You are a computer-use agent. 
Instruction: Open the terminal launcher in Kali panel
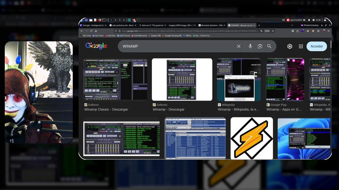[104, 20]
